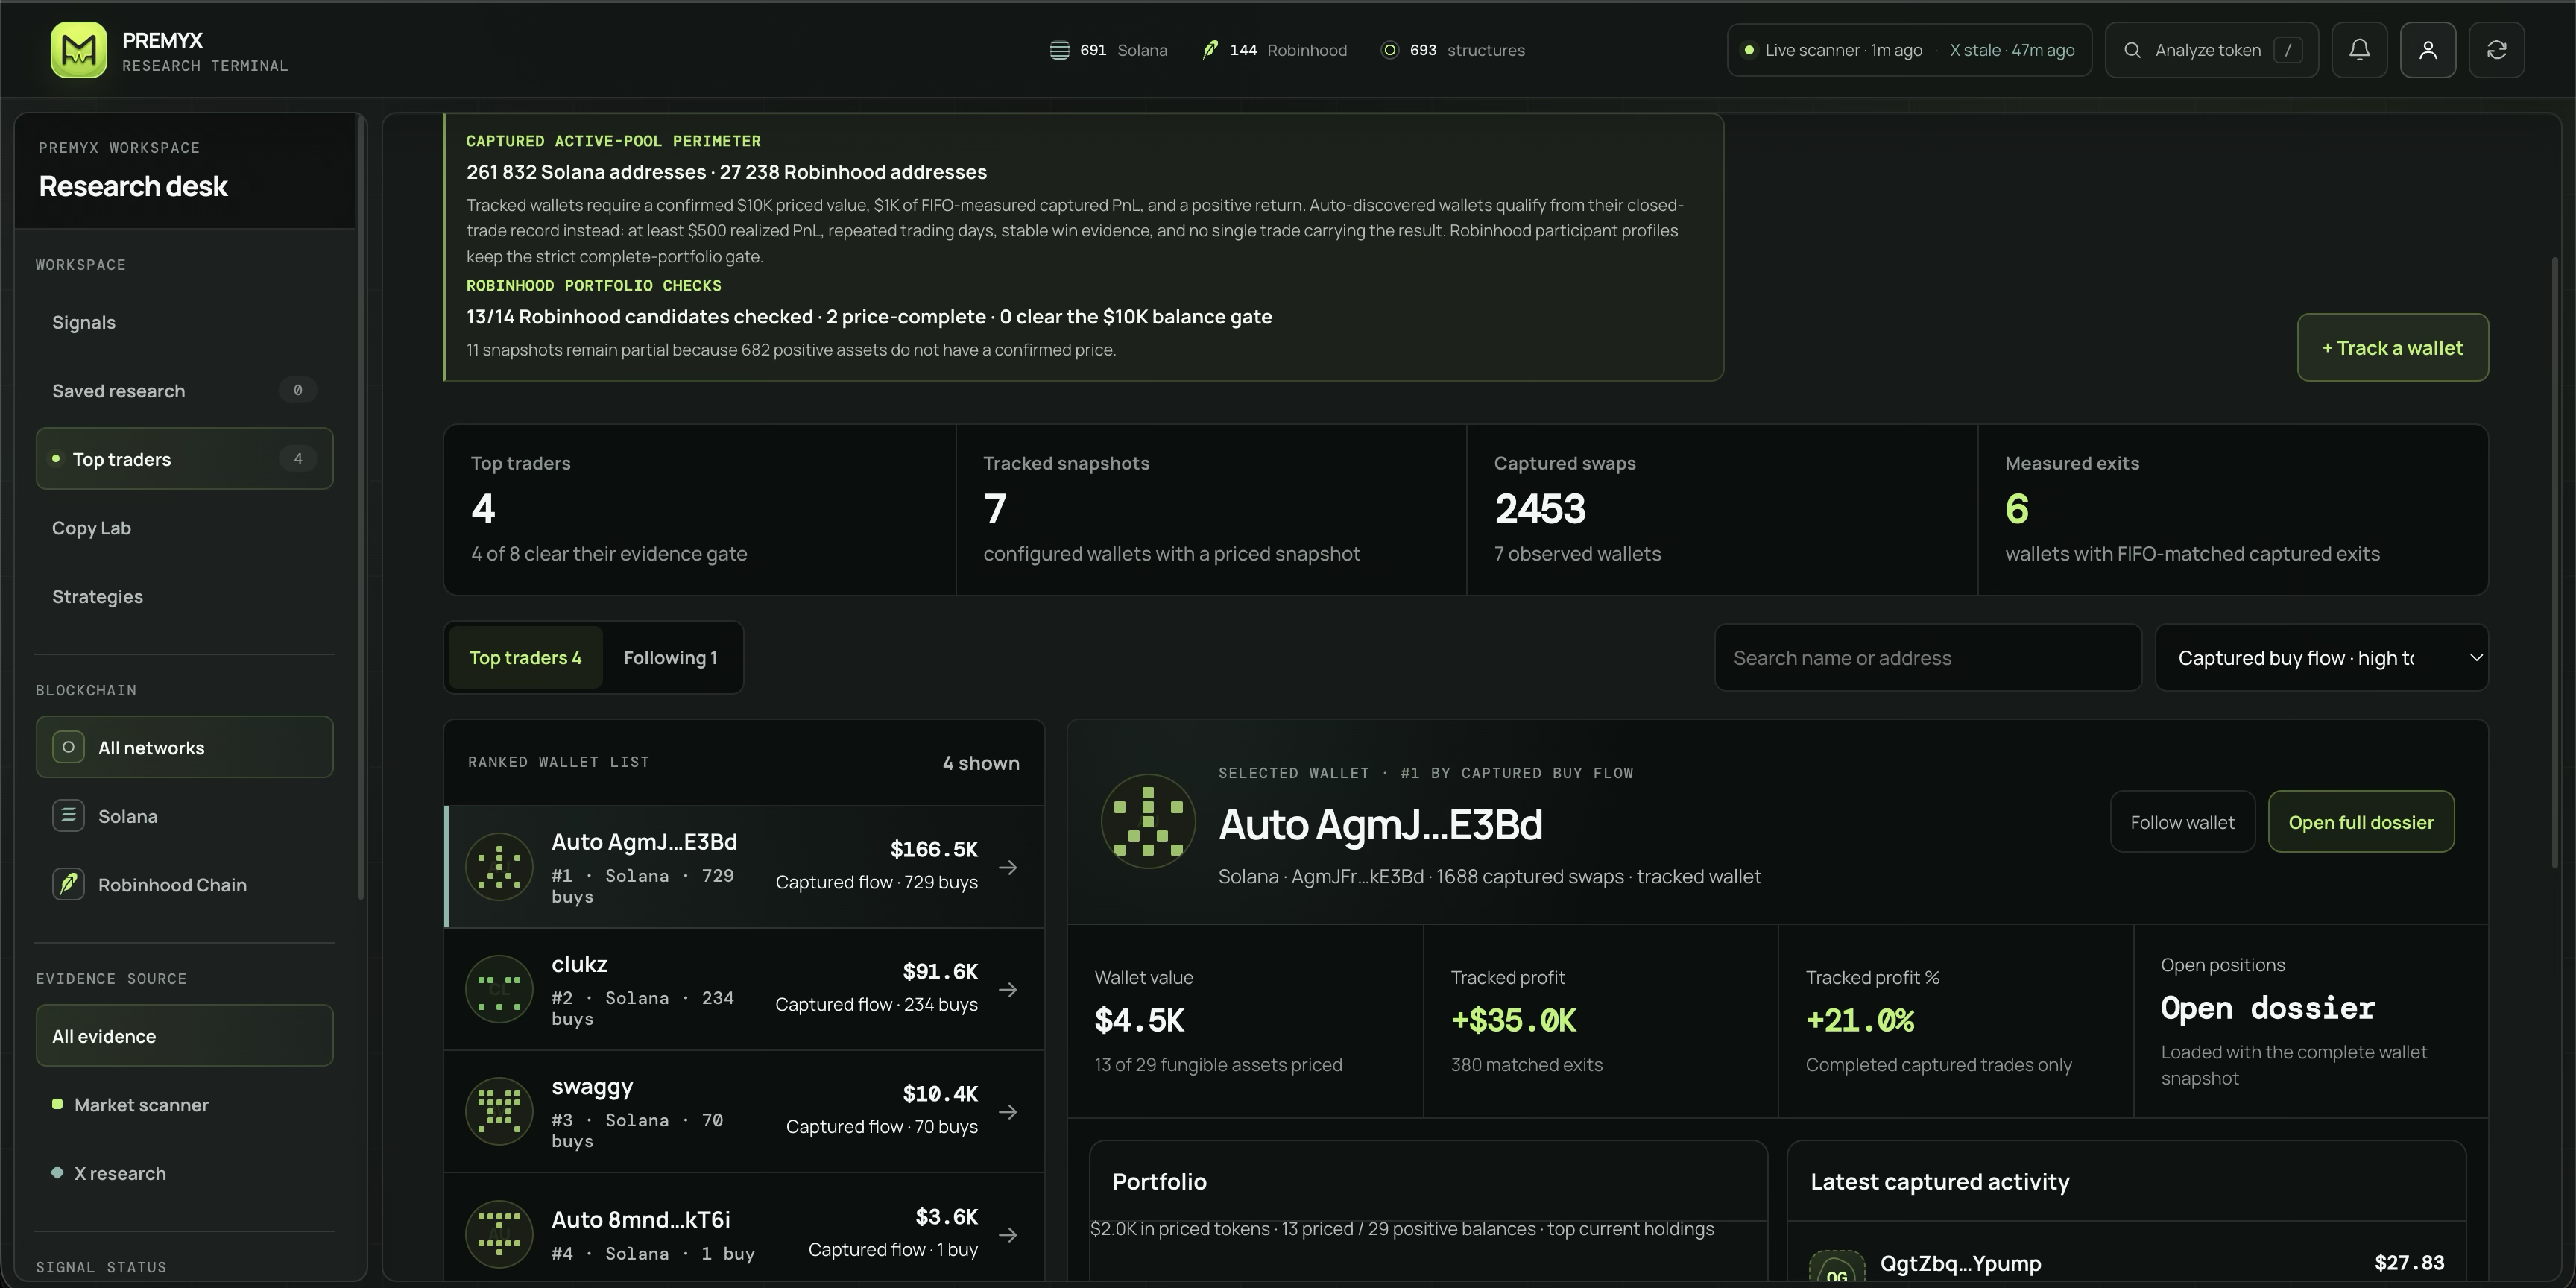Click the Robinhood feather icon in header
The image size is (2576, 1288).
[1210, 50]
